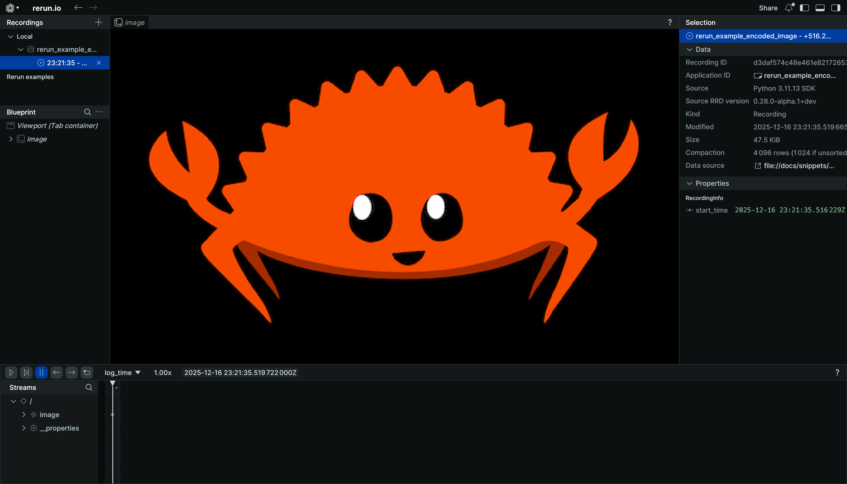Open the log_time timeline dropdown
Viewport: 847px width, 484px height.
(122, 372)
